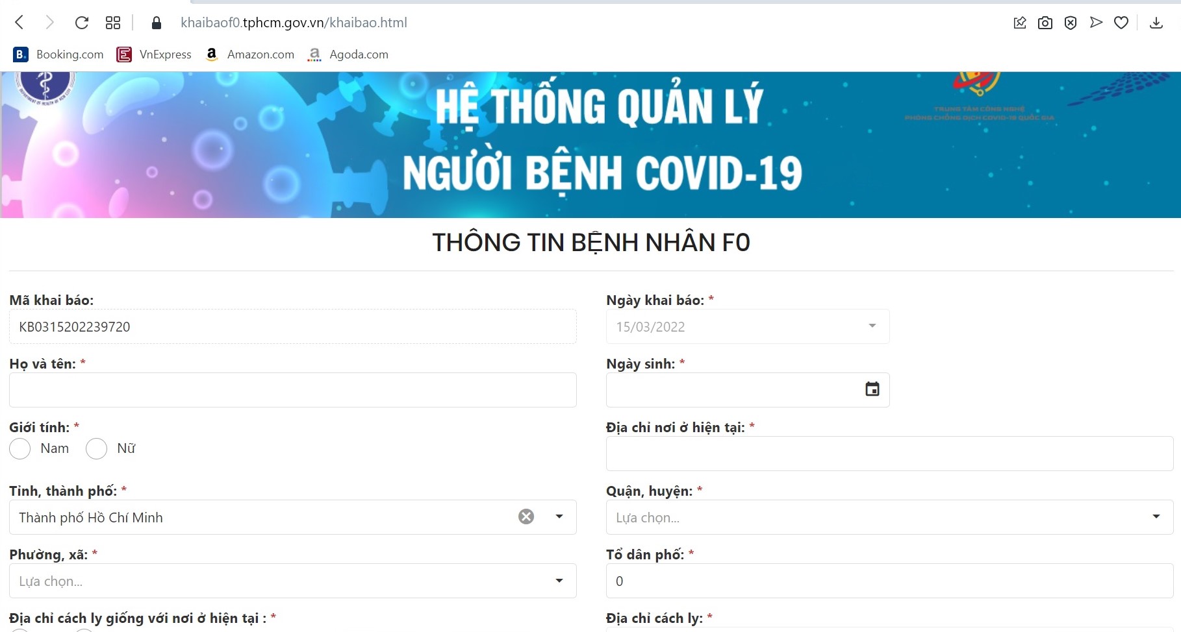Select the Nữ gender radio button

click(x=96, y=448)
